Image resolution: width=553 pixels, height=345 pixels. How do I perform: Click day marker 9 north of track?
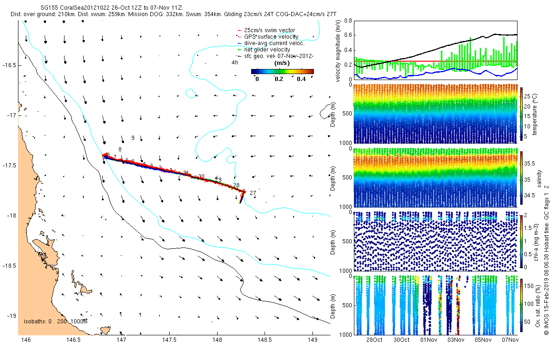(133, 138)
